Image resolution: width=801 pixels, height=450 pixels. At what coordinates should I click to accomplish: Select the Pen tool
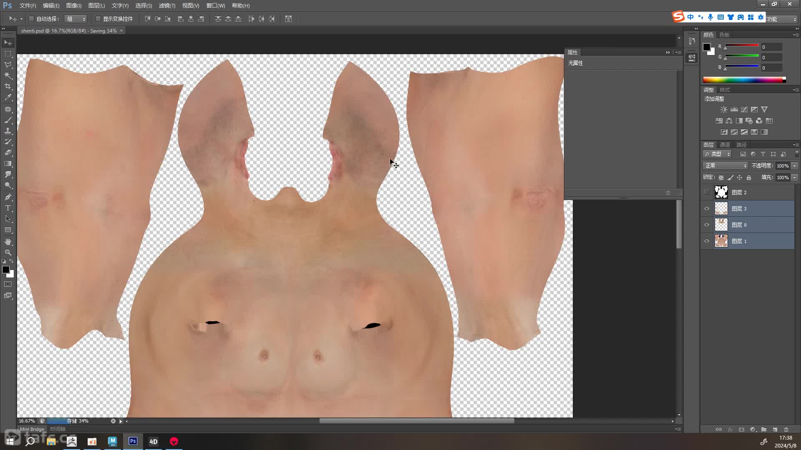pyautogui.click(x=8, y=197)
